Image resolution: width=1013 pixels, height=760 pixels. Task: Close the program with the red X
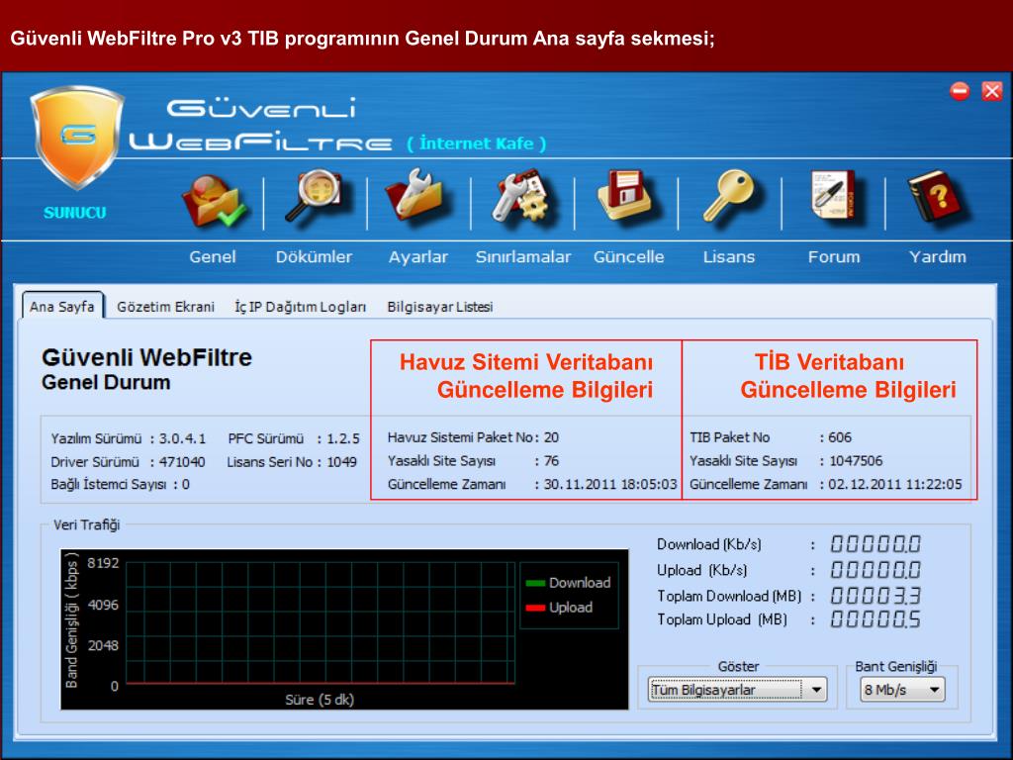pyautogui.click(x=991, y=91)
